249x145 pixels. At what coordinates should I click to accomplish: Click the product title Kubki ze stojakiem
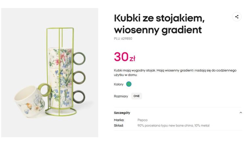click(159, 24)
